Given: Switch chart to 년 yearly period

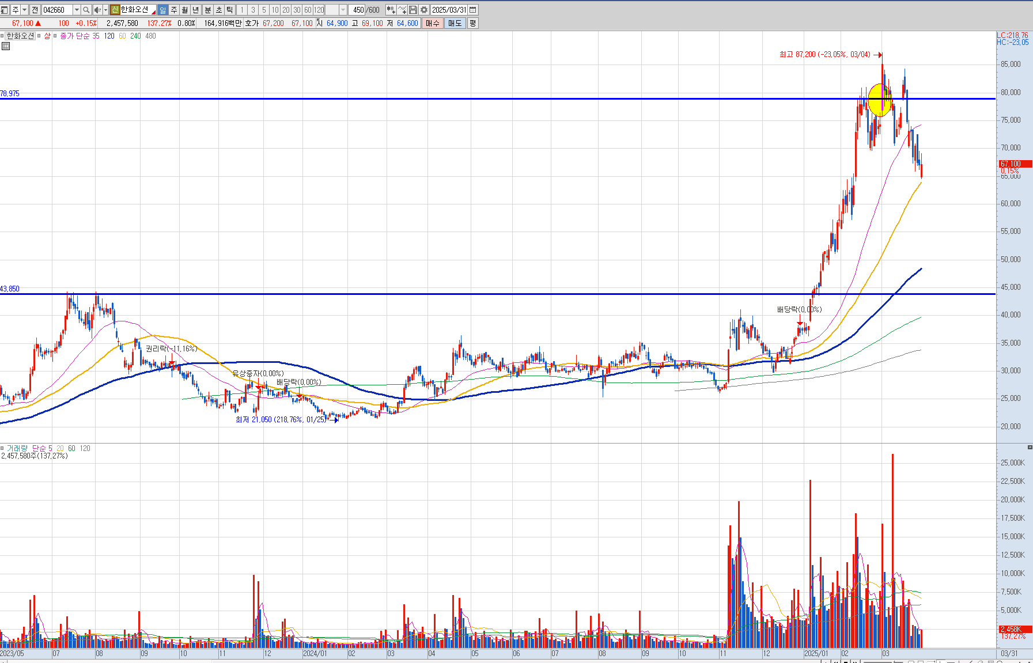Looking at the screenshot, I should coord(196,10).
